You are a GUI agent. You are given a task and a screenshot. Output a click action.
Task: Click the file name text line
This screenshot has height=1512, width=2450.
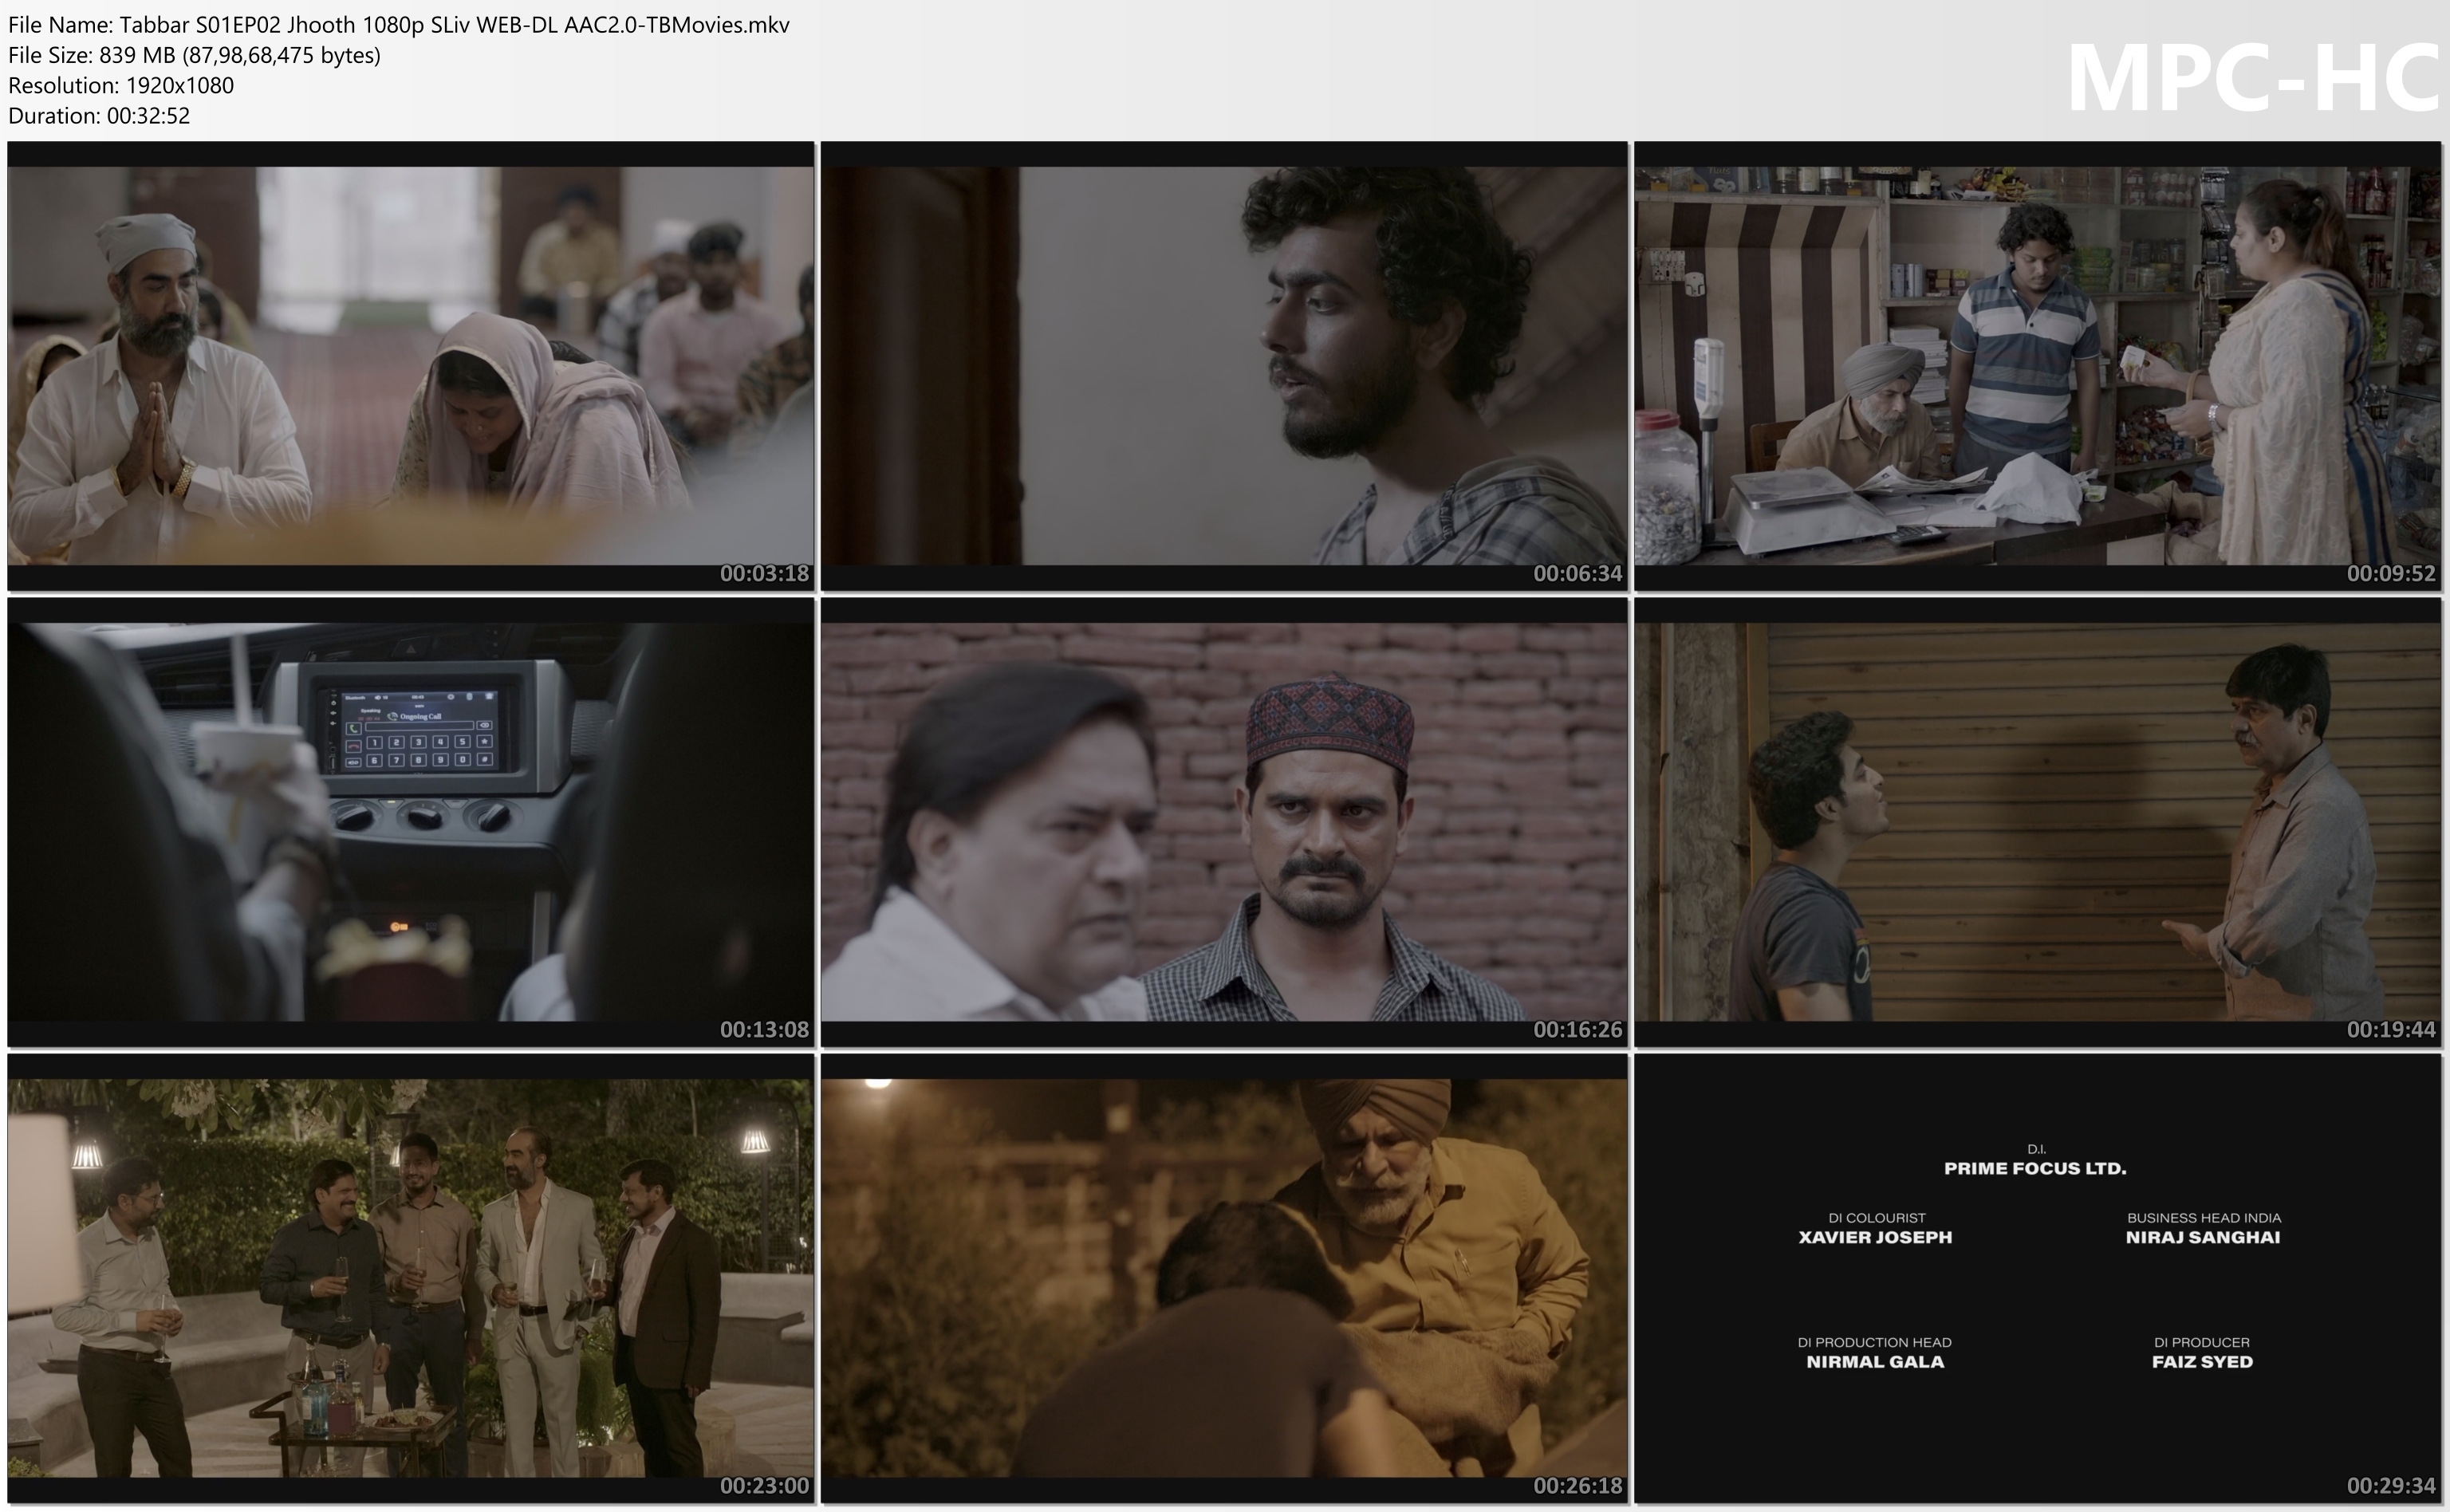pos(399,25)
